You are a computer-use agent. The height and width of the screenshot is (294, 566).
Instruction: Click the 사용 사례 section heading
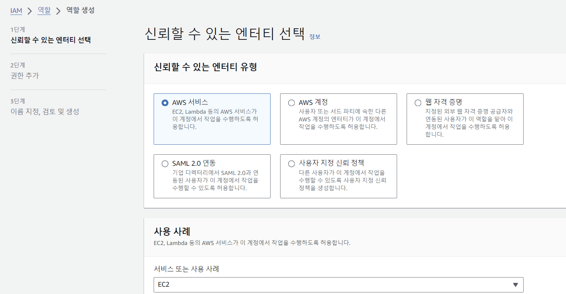172,231
